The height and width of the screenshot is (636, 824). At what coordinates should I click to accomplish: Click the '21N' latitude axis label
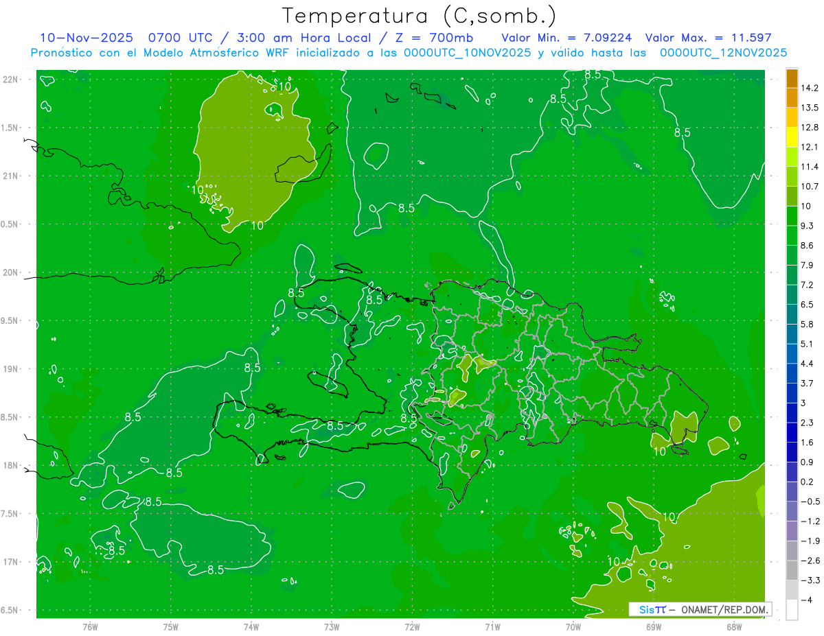tap(12, 176)
